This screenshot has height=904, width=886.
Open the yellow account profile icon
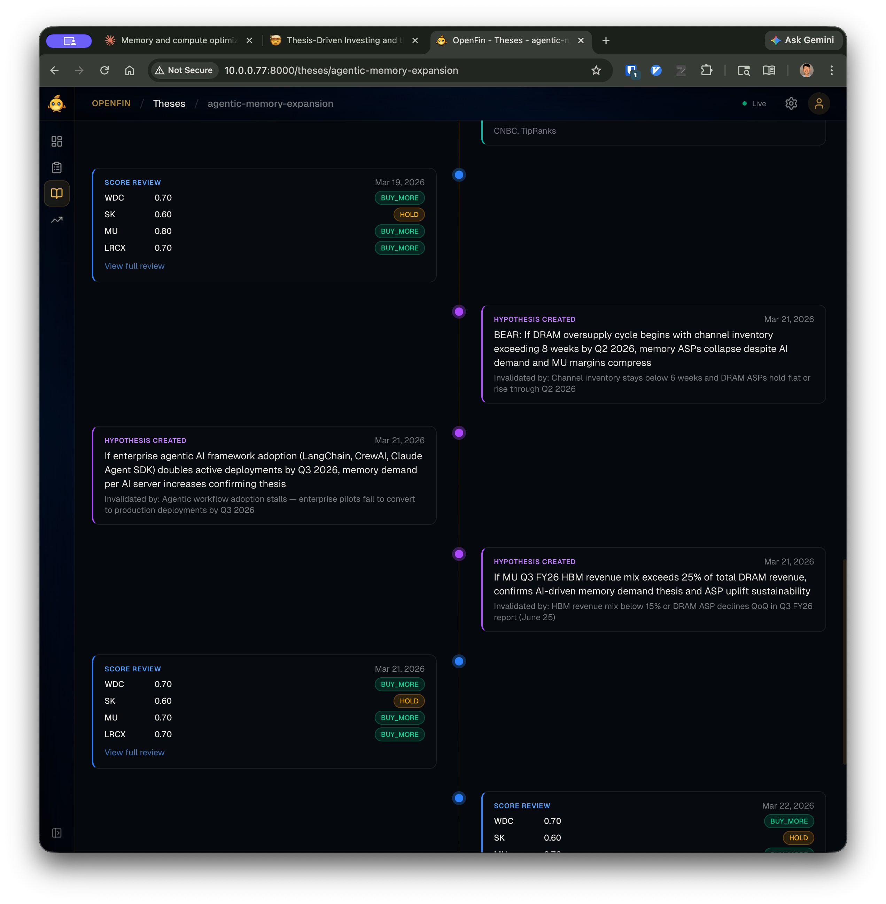819,103
